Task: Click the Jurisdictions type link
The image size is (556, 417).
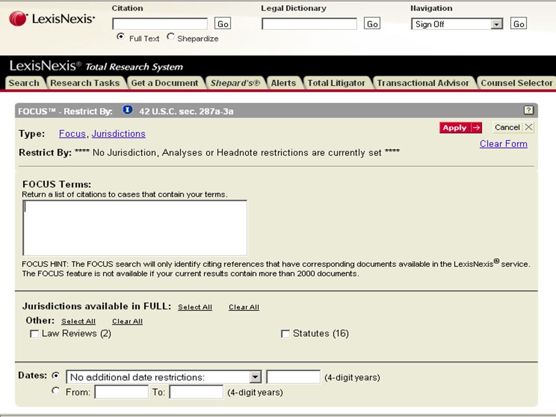Action: tap(118, 134)
